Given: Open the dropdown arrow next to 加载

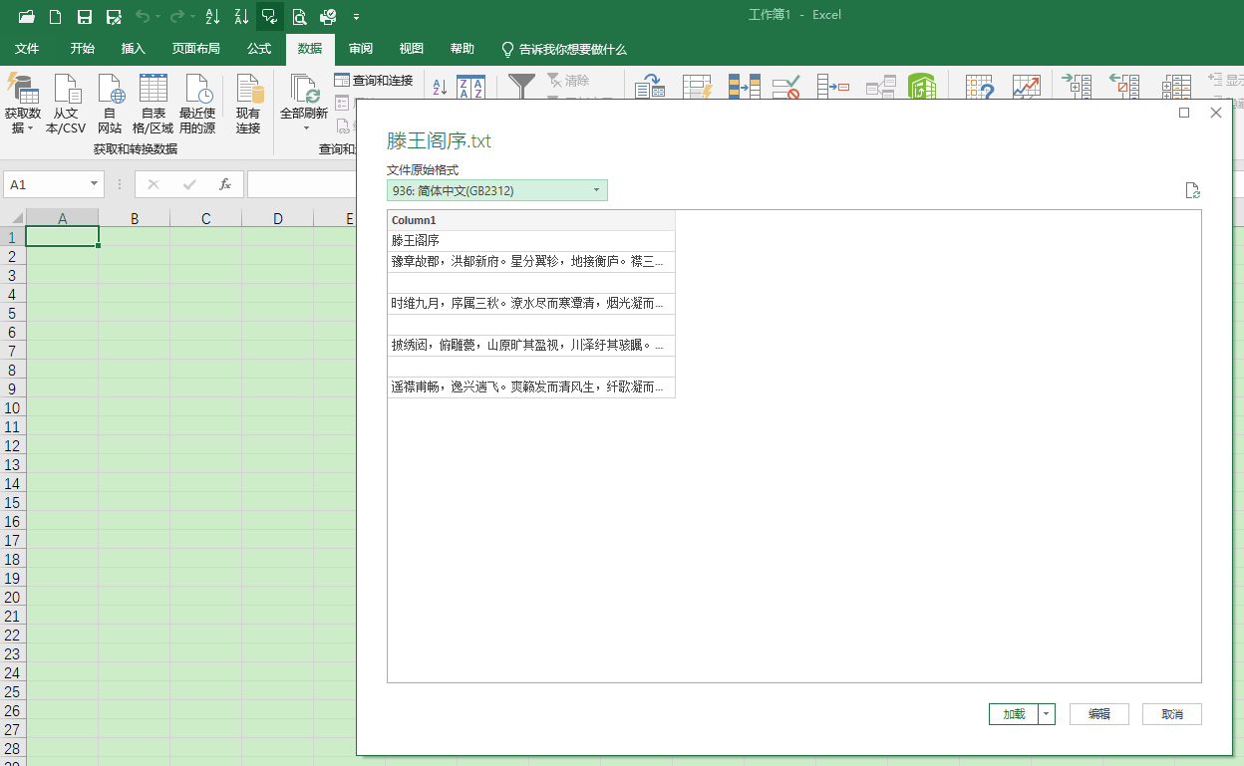Looking at the screenshot, I should tap(1047, 714).
